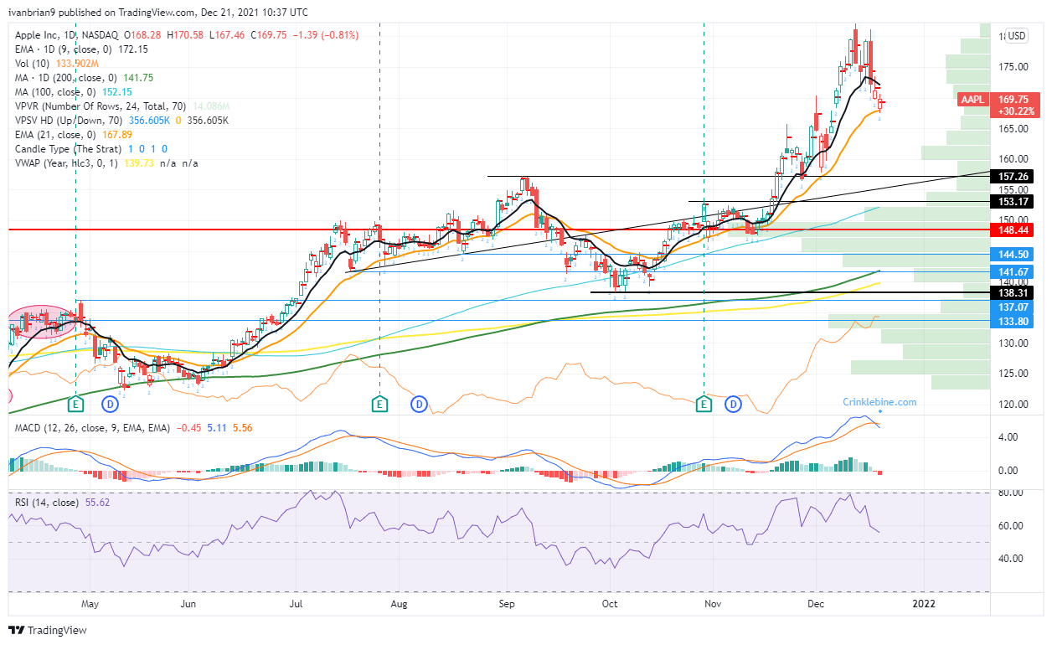1052x645 pixels.
Task: Click the Jul label on the time axis
Action: click(x=296, y=603)
